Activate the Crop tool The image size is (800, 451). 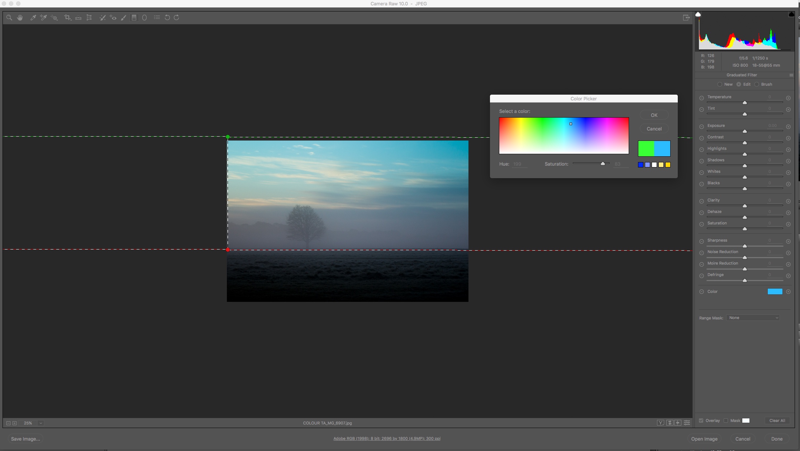pyautogui.click(x=67, y=18)
